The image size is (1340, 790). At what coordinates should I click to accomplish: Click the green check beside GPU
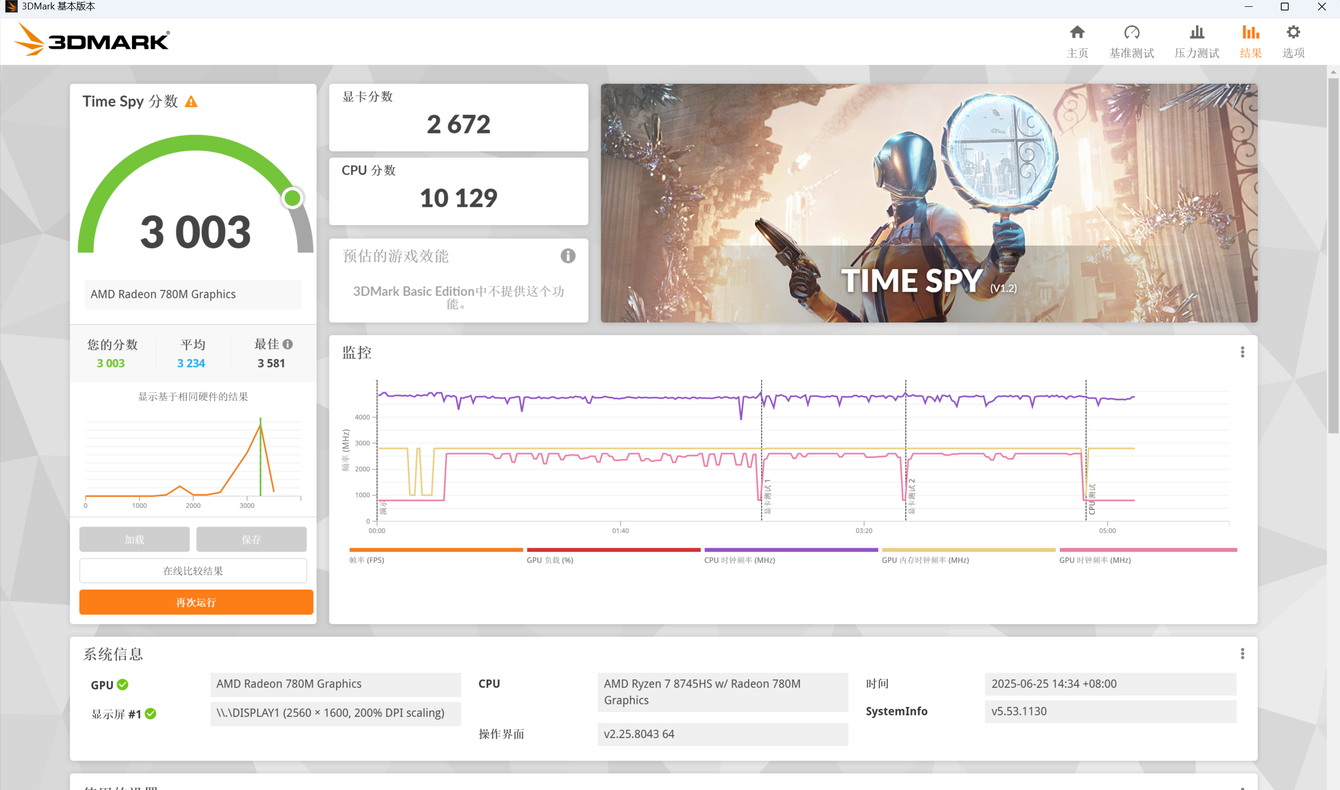tap(123, 685)
